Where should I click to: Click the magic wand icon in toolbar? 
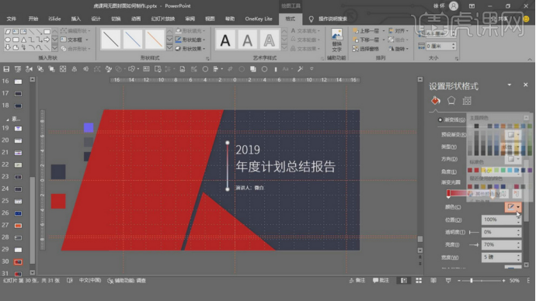point(300,69)
